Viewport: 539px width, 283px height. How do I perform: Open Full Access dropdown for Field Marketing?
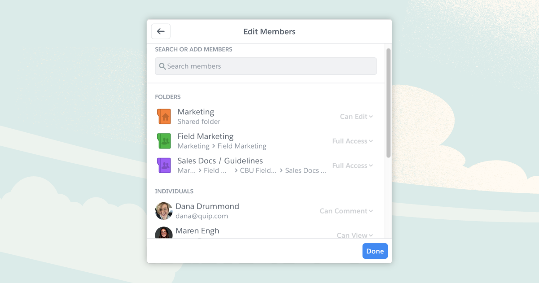click(353, 141)
